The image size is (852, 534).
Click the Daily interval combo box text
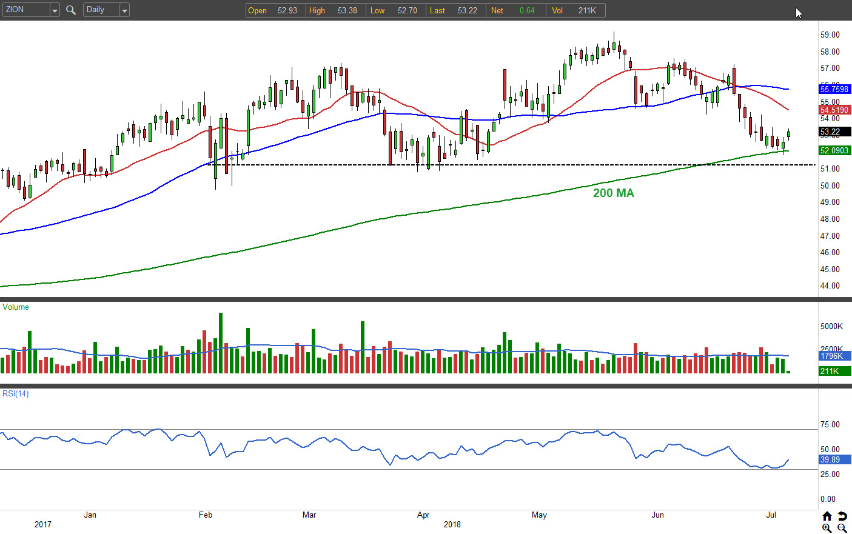tap(100, 10)
